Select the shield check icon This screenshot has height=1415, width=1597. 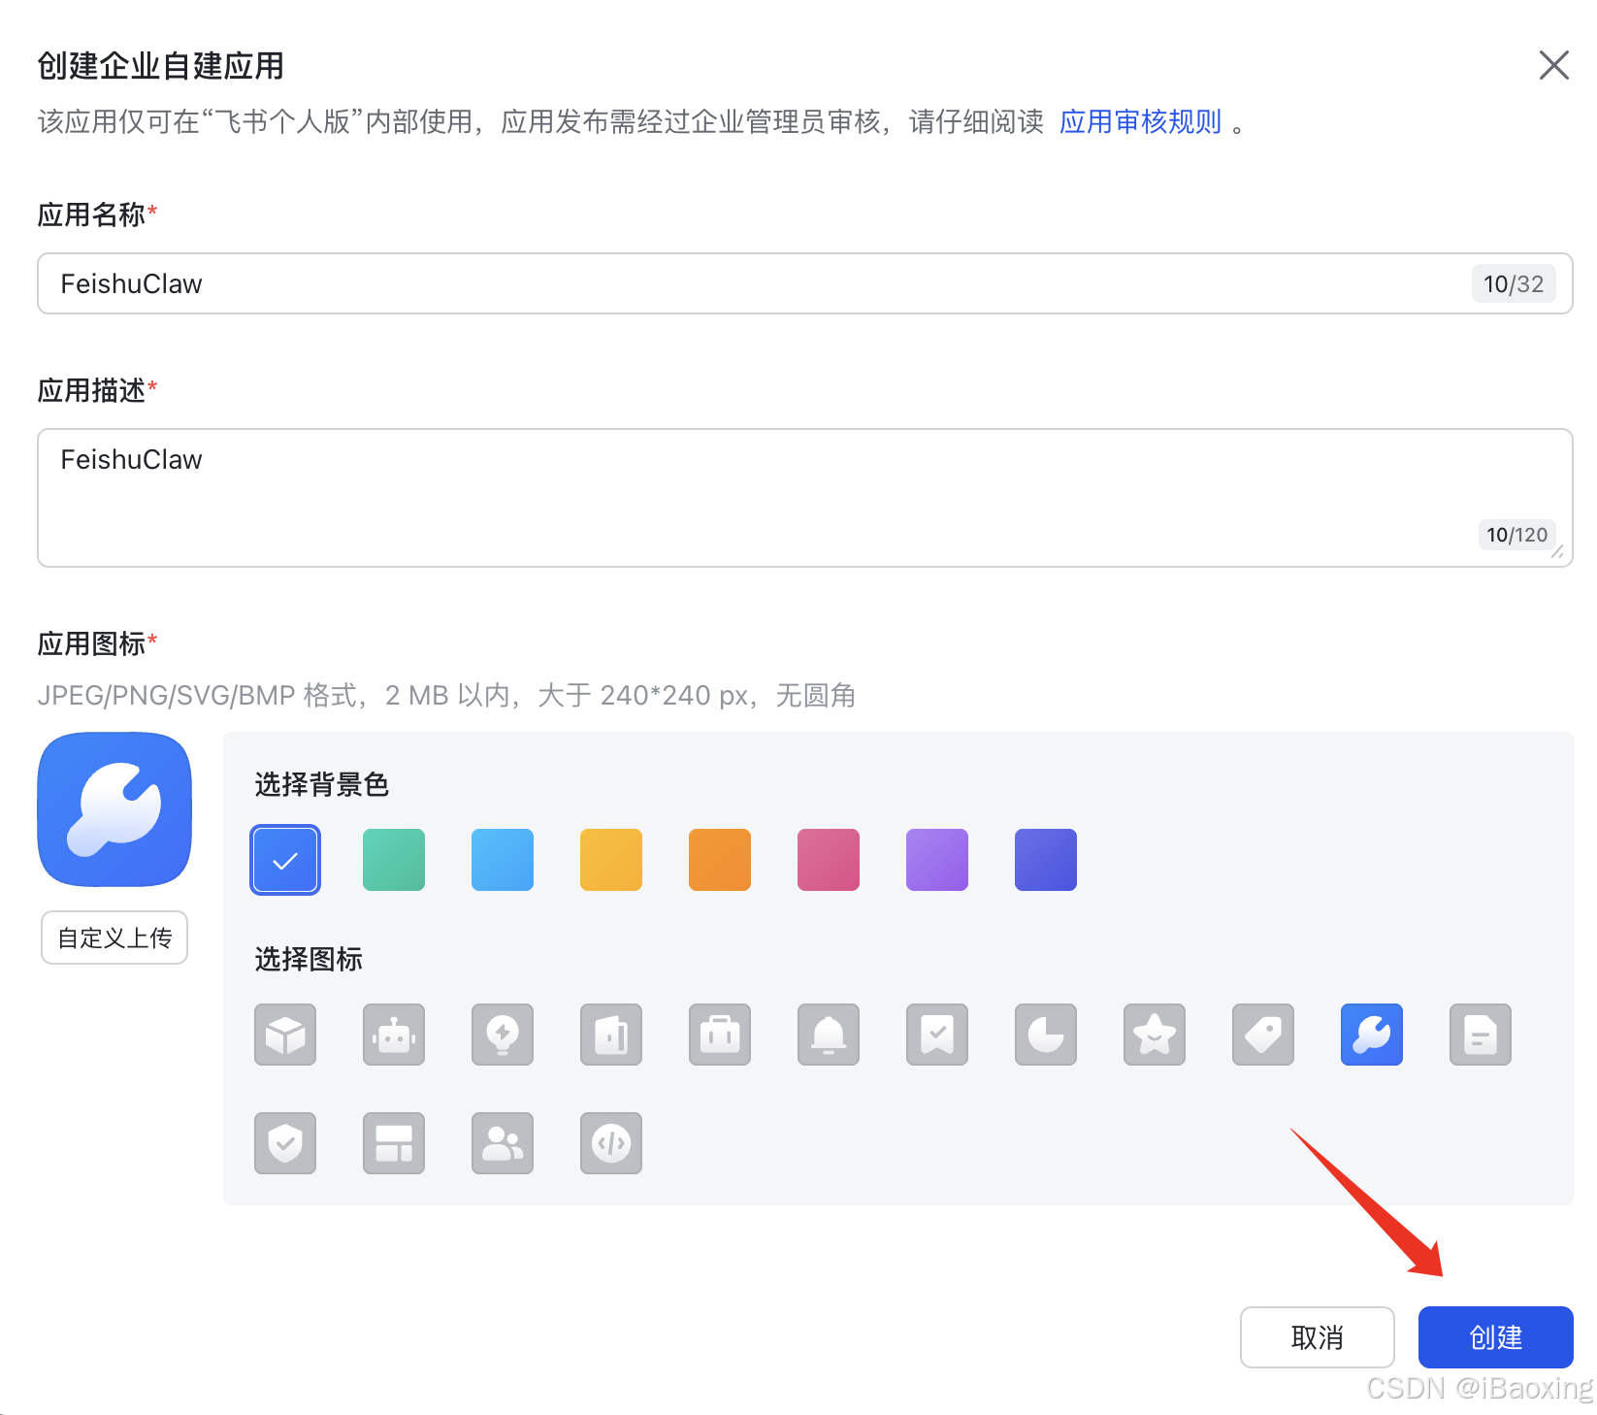284,1143
